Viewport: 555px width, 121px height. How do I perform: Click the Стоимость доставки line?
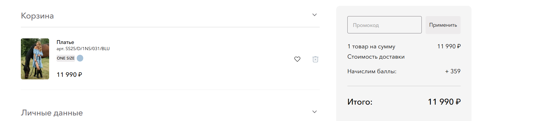click(376, 57)
